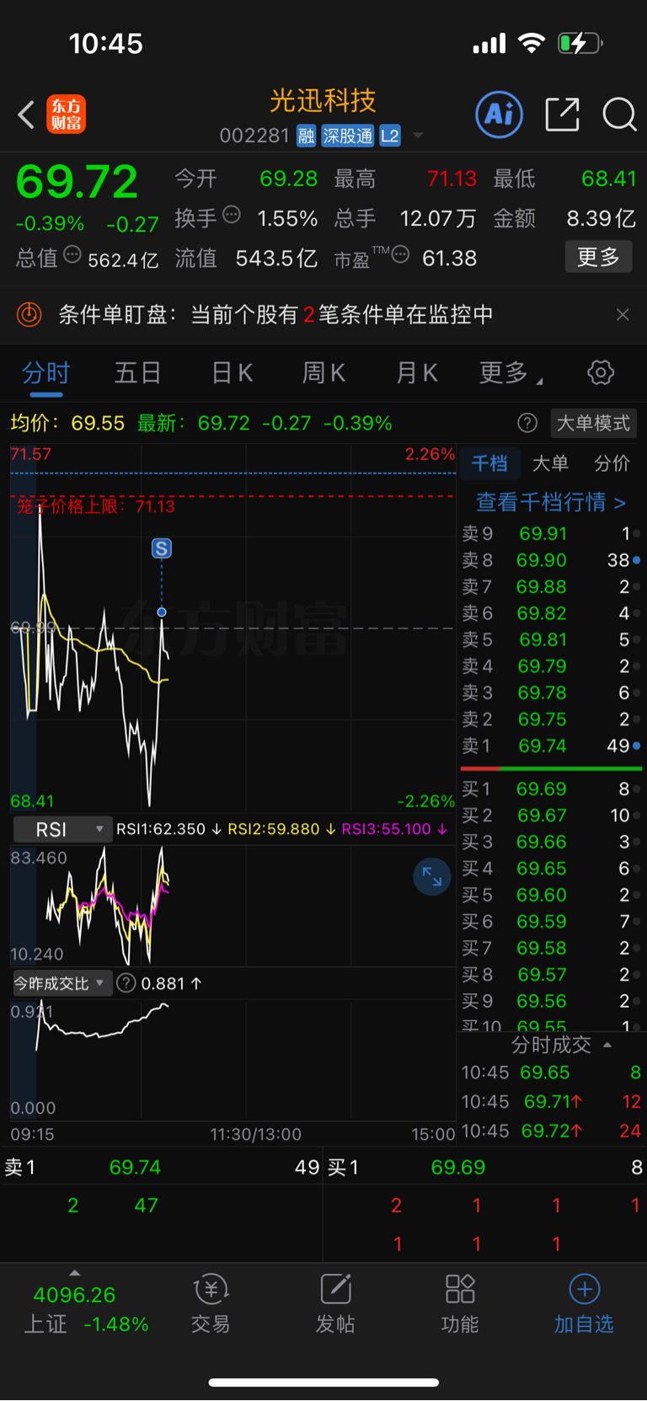Tap the RSI indicator chart

(233, 906)
